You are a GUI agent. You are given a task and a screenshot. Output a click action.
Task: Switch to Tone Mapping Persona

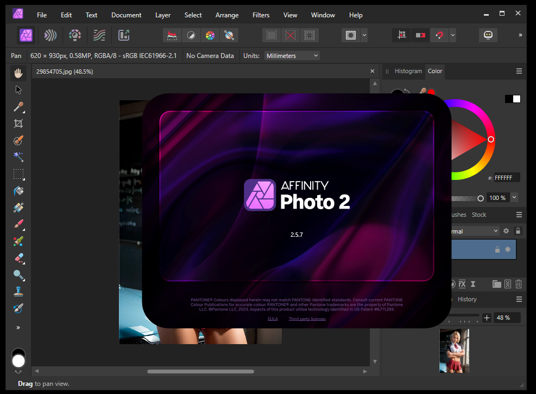pyautogui.click(x=99, y=35)
